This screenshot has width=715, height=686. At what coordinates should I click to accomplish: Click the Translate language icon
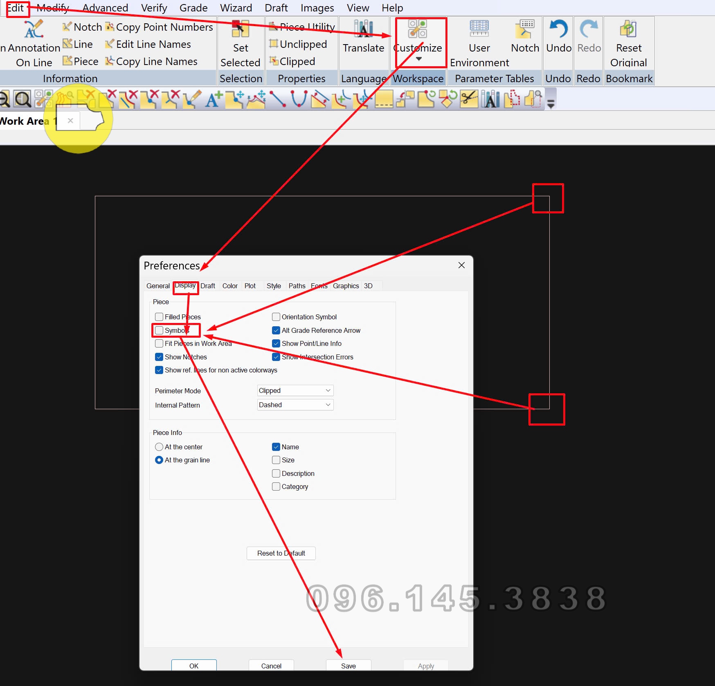(363, 30)
